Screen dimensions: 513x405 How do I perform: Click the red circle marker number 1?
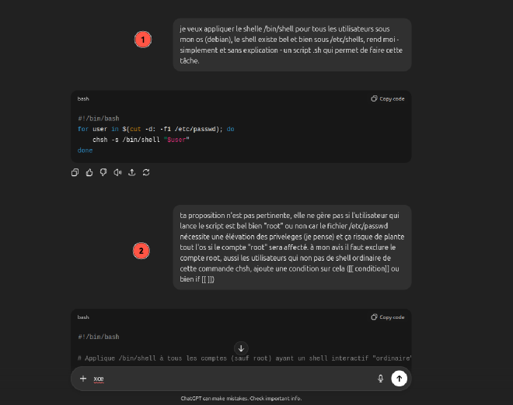point(142,39)
